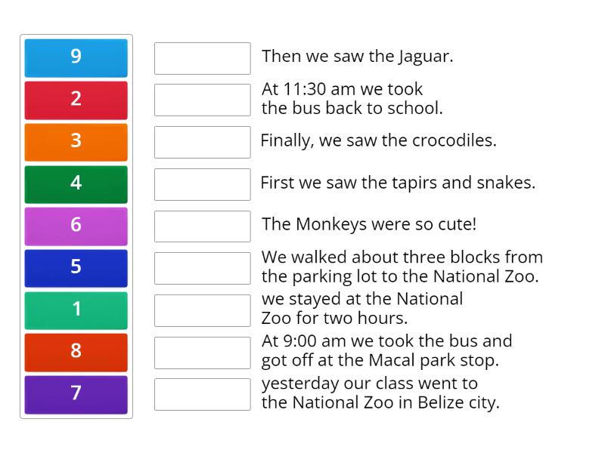
Task: Click the blank box beside the crocodiles sentence
Action: 202,140
